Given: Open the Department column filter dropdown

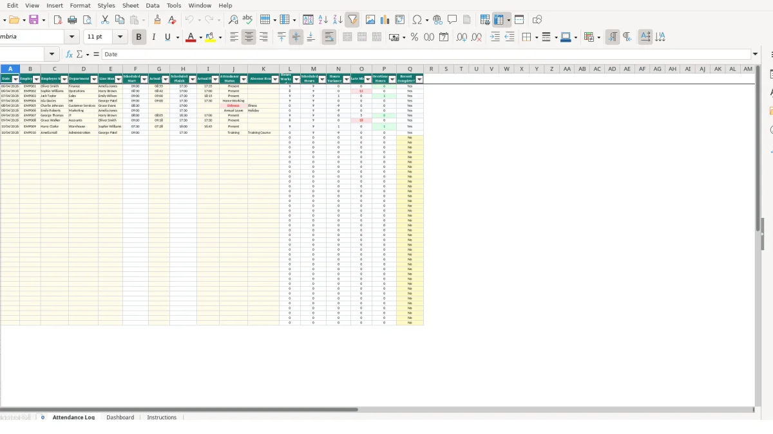Looking at the screenshot, I should (x=94, y=79).
